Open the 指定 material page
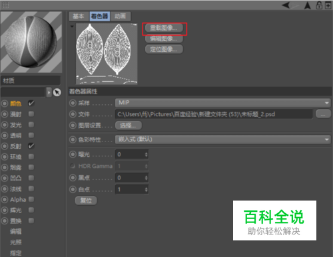The height and width of the screenshot is (257, 333). [x=15, y=253]
